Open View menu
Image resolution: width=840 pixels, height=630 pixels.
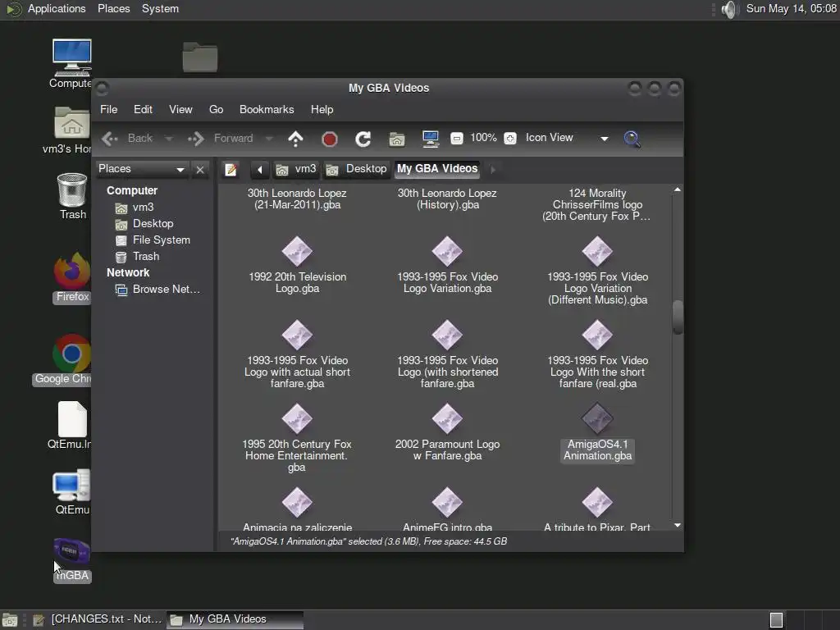coord(180,109)
